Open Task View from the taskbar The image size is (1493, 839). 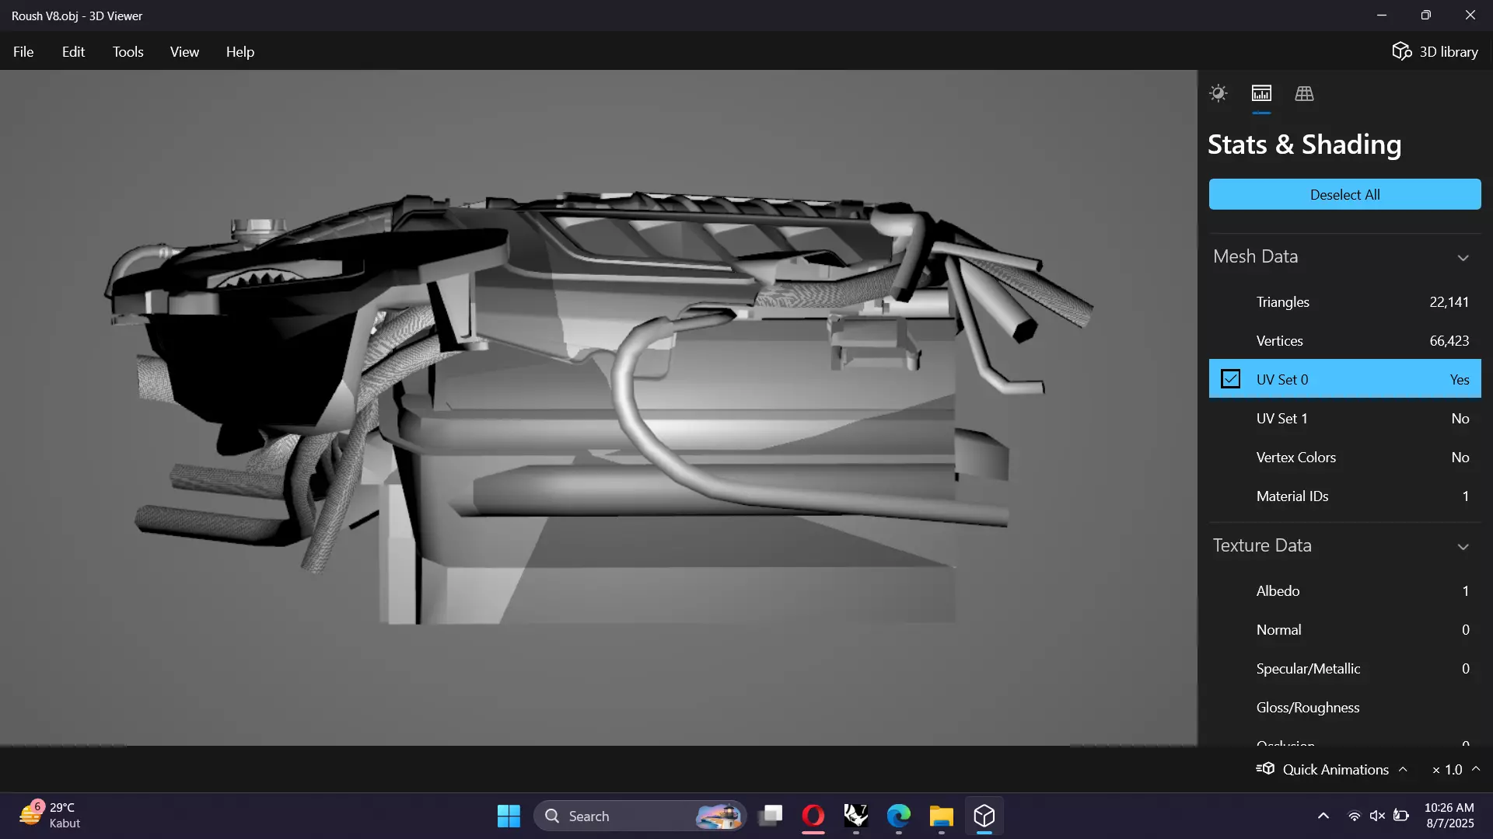(771, 816)
